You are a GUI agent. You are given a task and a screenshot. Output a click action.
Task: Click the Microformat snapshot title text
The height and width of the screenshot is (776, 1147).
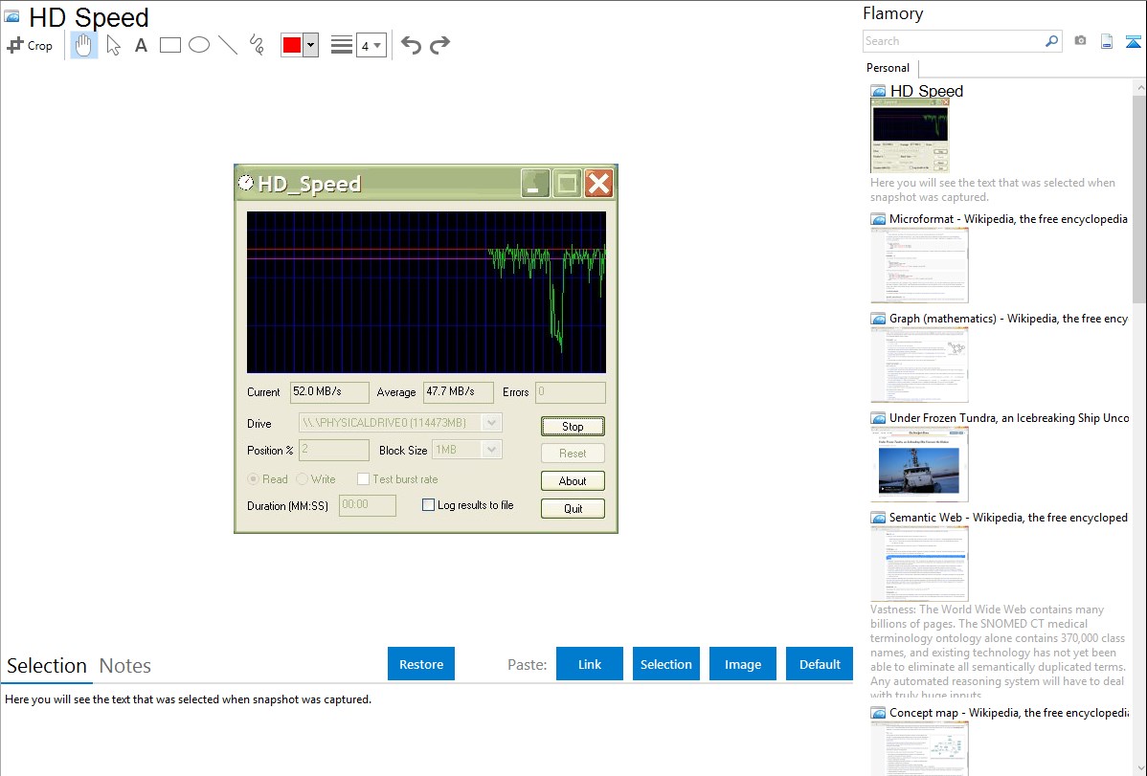[x=1008, y=219]
